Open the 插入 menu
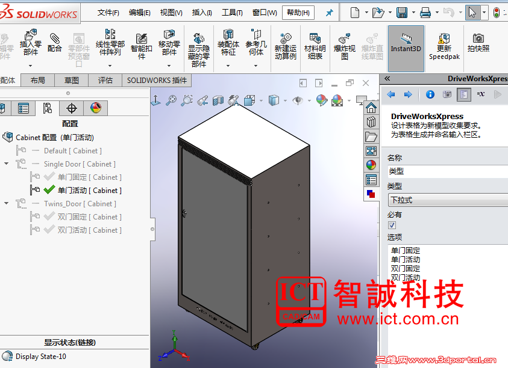508x368 pixels. 201,11
